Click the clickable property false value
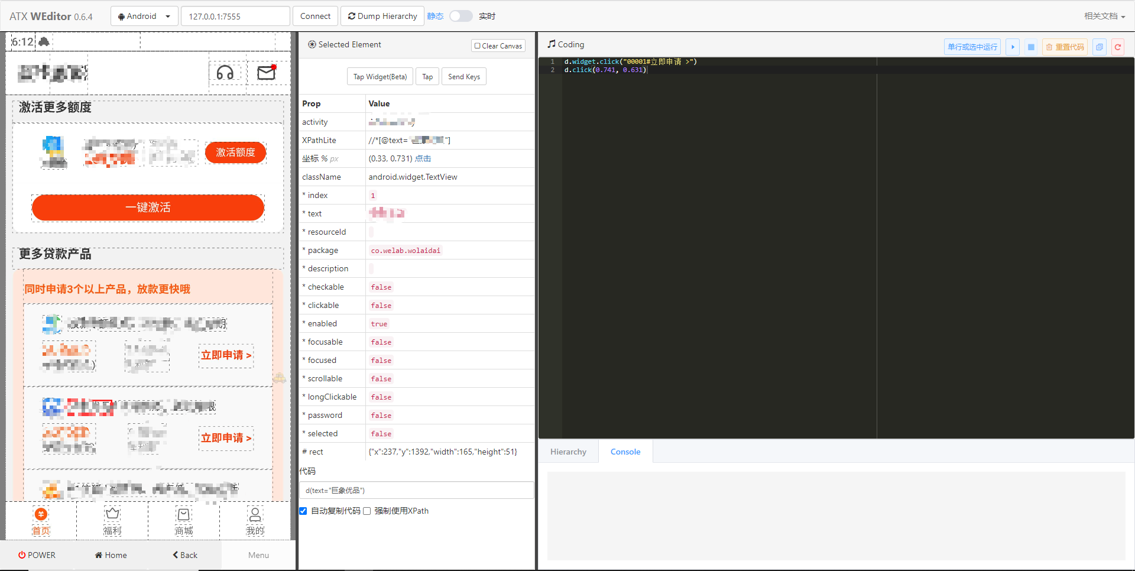The height and width of the screenshot is (571, 1135). (x=381, y=306)
